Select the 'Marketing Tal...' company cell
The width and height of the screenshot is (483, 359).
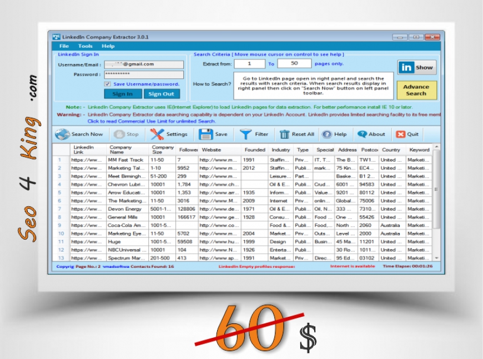point(127,168)
